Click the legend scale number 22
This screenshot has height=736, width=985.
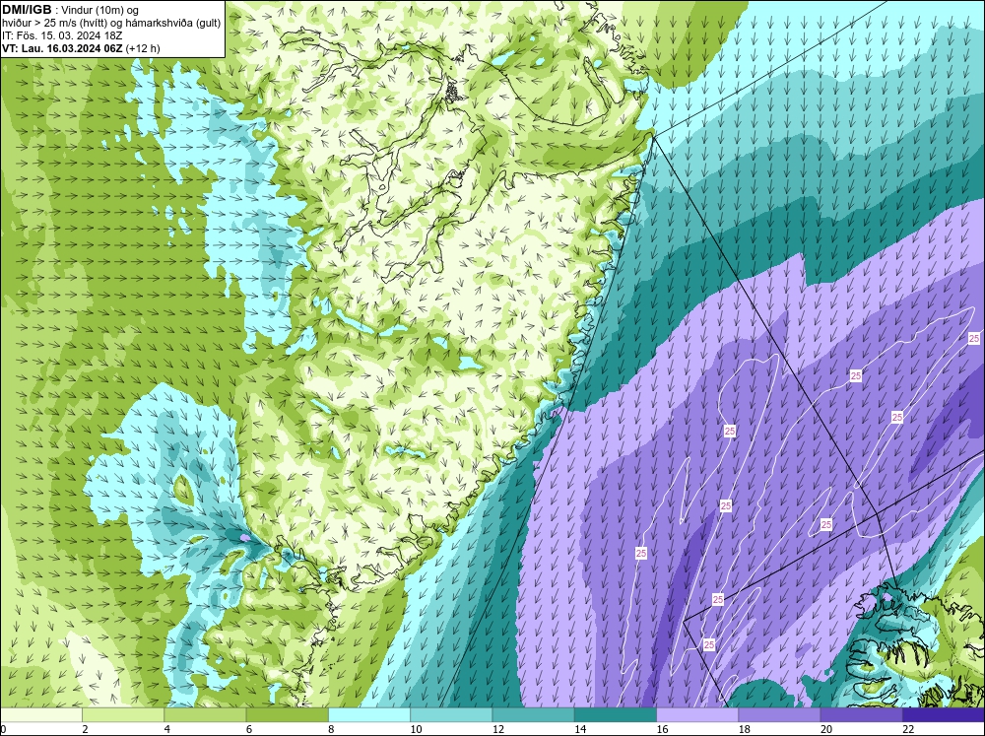908,729
